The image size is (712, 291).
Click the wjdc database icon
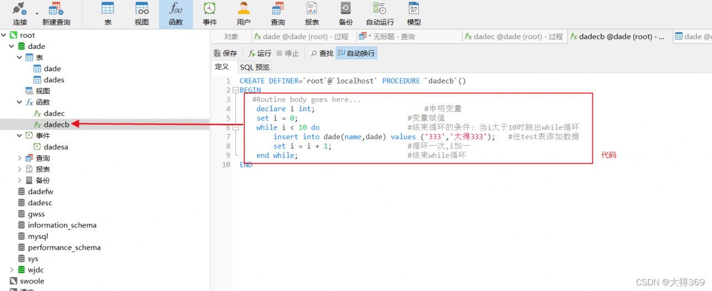pyautogui.click(x=21, y=270)
